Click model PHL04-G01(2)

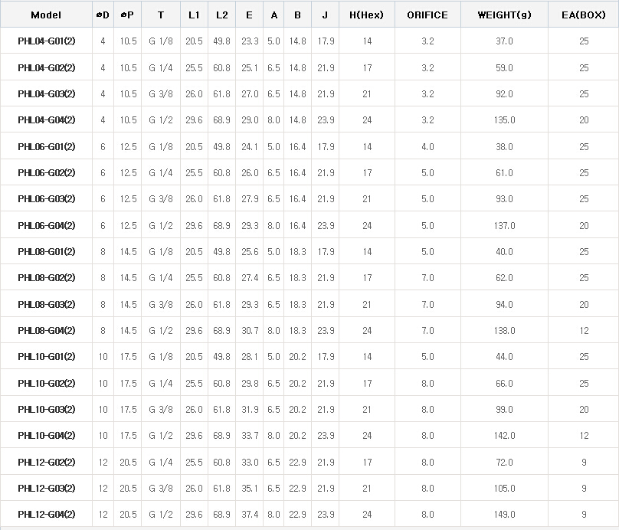46,41
